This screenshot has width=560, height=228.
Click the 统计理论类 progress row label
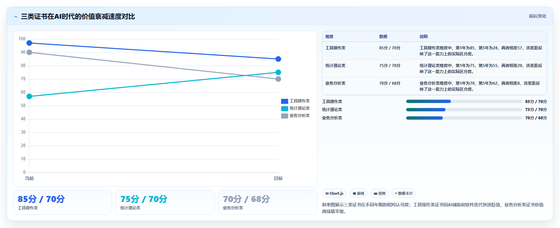pyautogui.click(x=332, y=110)
